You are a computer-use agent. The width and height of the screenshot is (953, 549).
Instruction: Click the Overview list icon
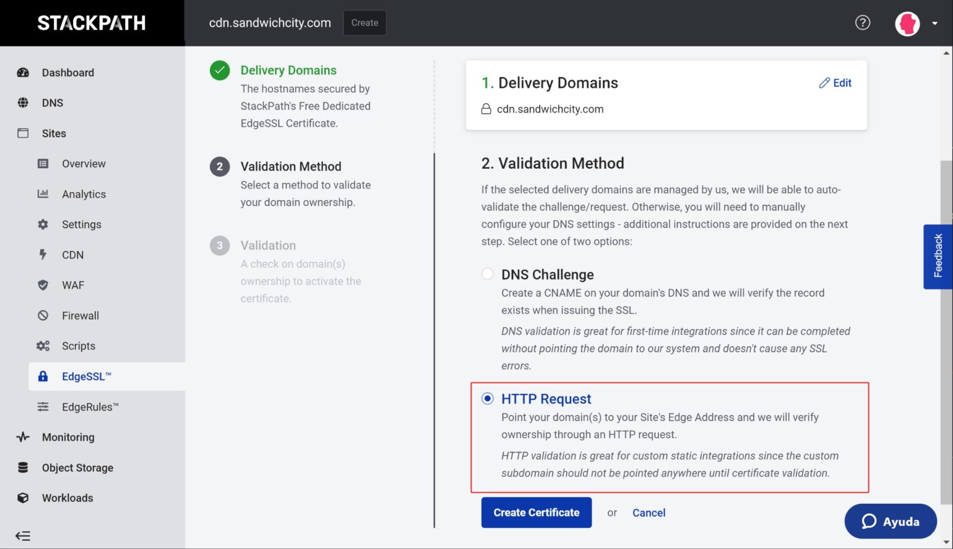pyautogui.click(x=43, y=163)
